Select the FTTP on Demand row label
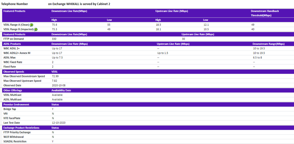294x144 pixels. pyautogui.click(x=14, y=39)
